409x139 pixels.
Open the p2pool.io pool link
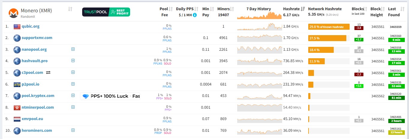tap(30, 84)
